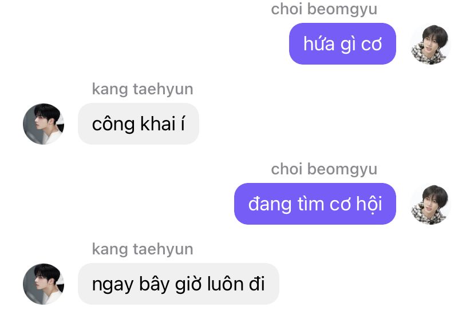Select the purple "hứa gì cơ" message bubble
The width and height of the screenshot is (474, 315).
click(342, 44)
